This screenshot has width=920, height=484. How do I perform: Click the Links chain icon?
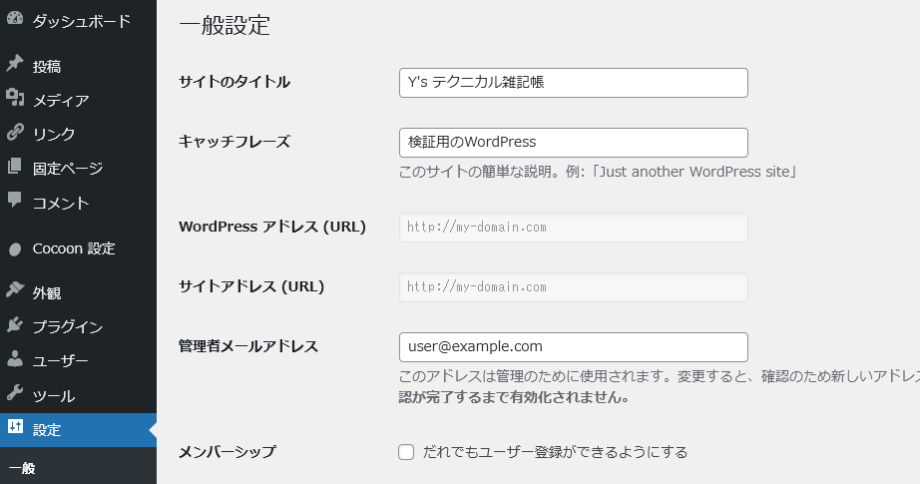[x=15, y=134]
